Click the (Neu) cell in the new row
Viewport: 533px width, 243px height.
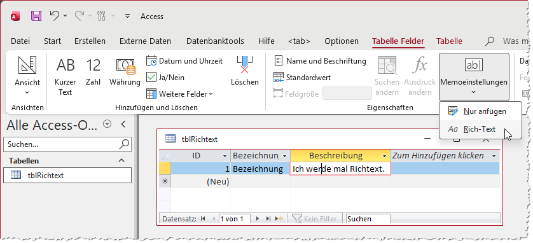click(x=200, y=182)
